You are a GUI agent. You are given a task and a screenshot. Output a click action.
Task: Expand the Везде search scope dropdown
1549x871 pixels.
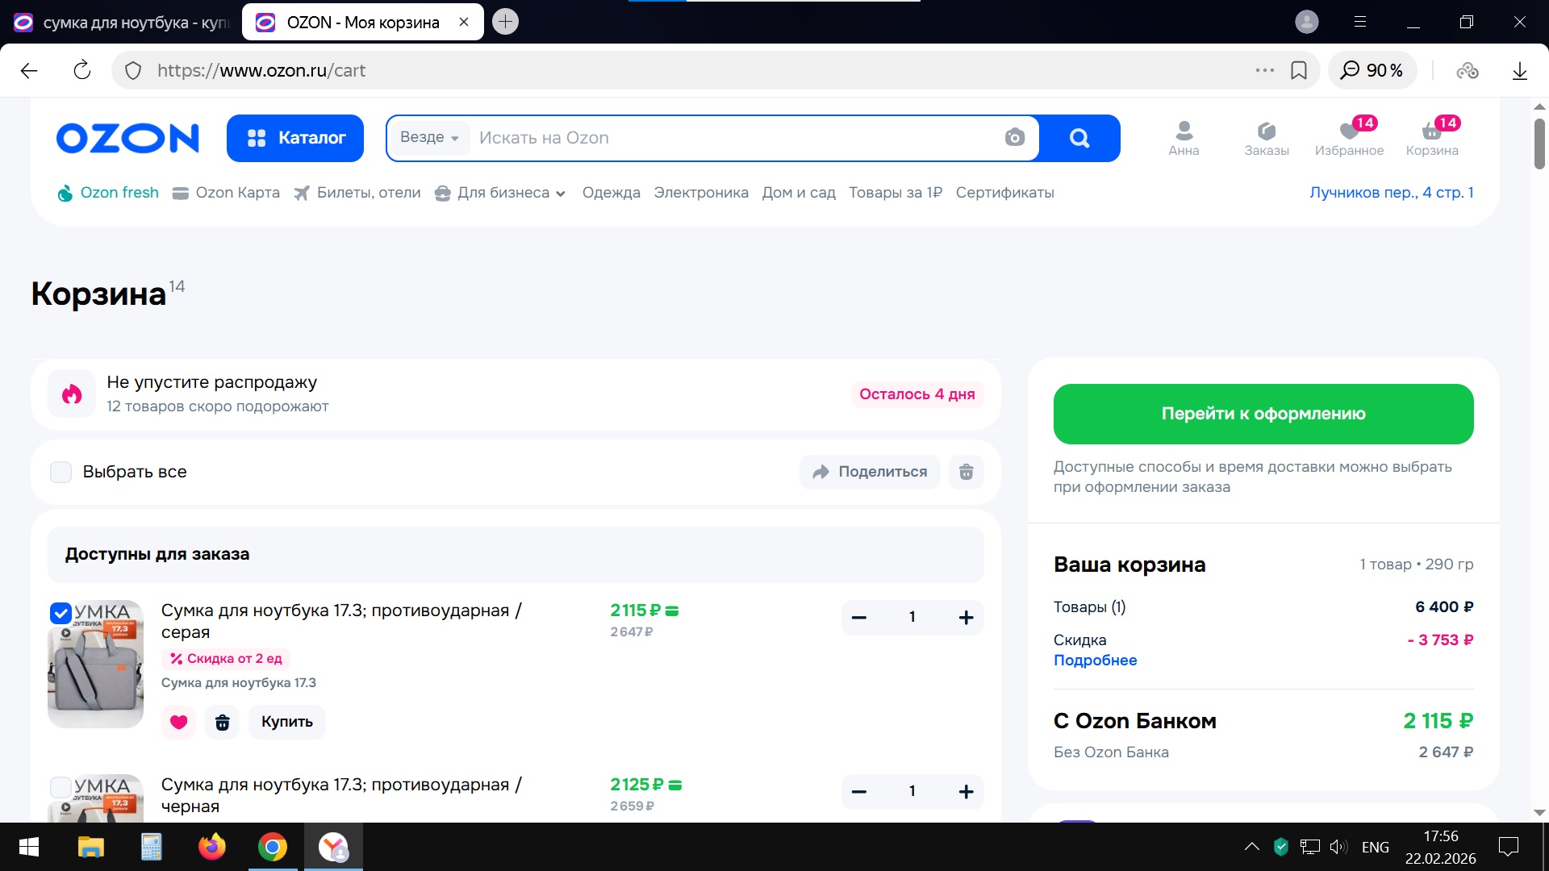coord(429,138)
